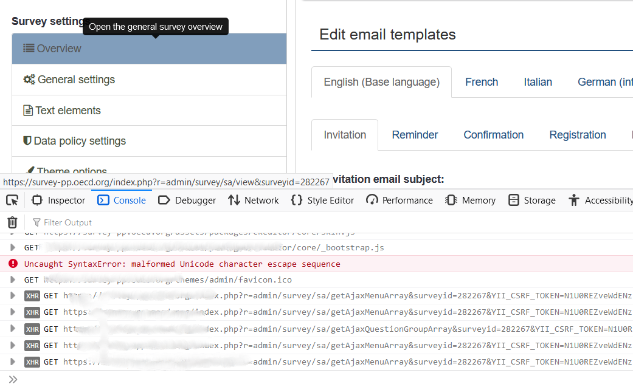Switch to the Network devtools tab

(253, 200)
